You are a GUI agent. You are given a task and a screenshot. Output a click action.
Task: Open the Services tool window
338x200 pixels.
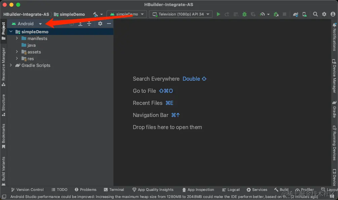pyautogui.click(x=257, y=190)
